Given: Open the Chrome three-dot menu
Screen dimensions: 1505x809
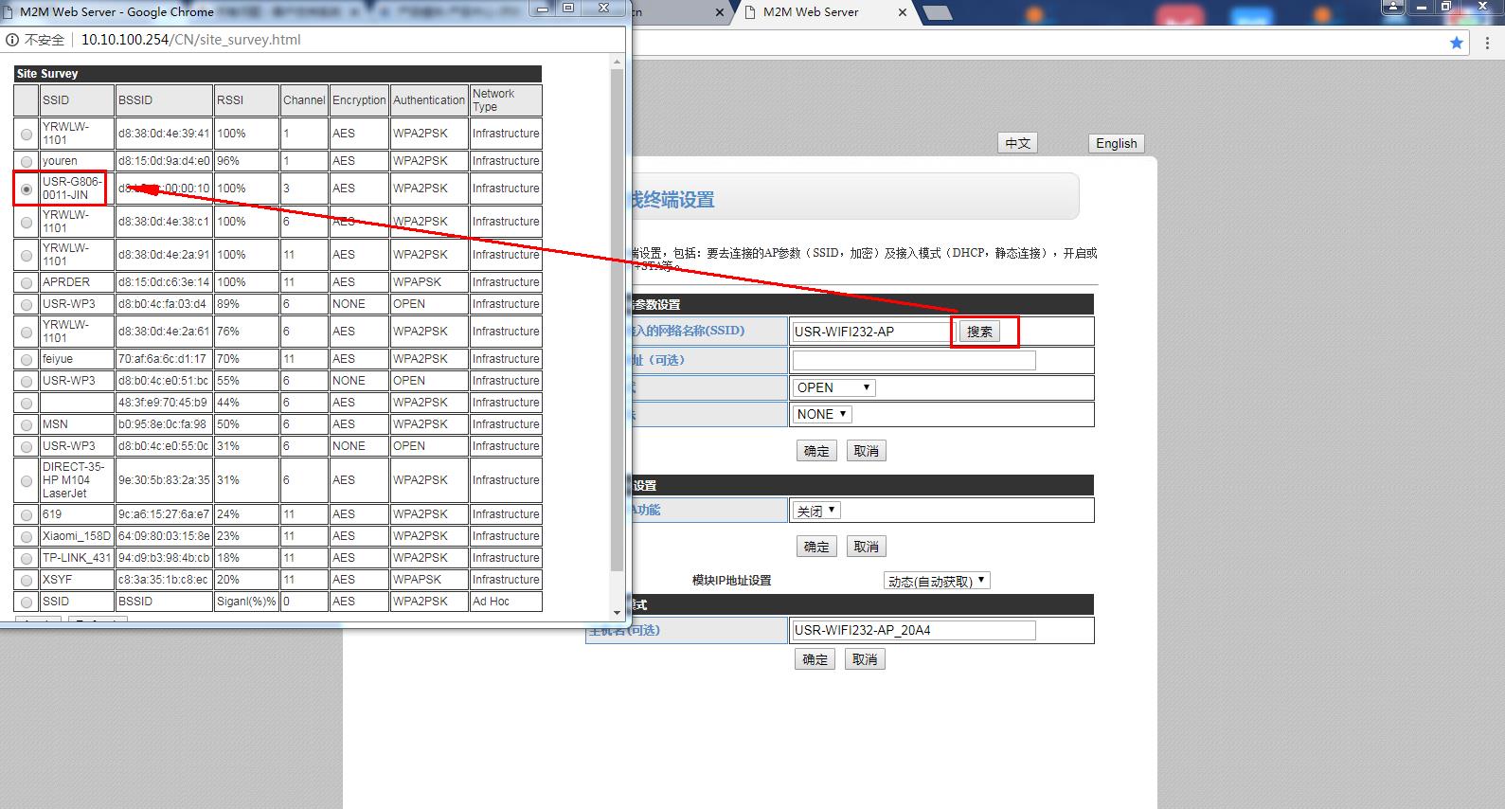Looking at the screenshot, I should click(1487, 43).
